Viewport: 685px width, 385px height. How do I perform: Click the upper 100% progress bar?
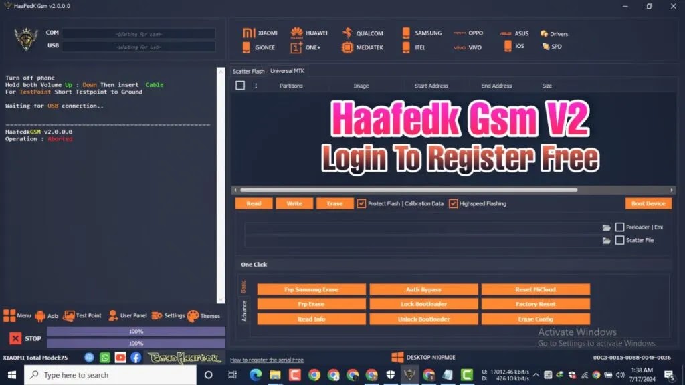[x=136, y=332]
